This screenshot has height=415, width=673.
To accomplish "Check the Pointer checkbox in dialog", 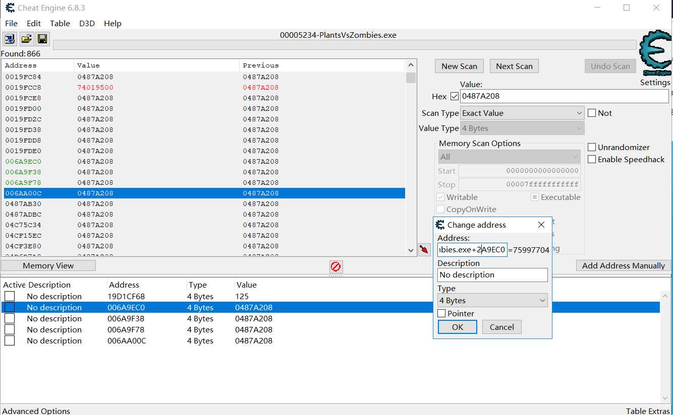I will click(x=441, y=313).
